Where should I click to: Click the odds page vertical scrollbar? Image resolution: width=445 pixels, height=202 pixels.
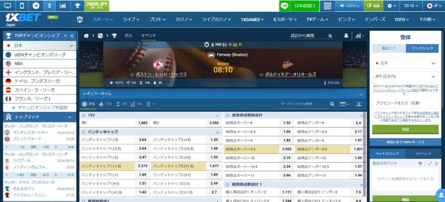pyautogui.click(x=365, y=153)
